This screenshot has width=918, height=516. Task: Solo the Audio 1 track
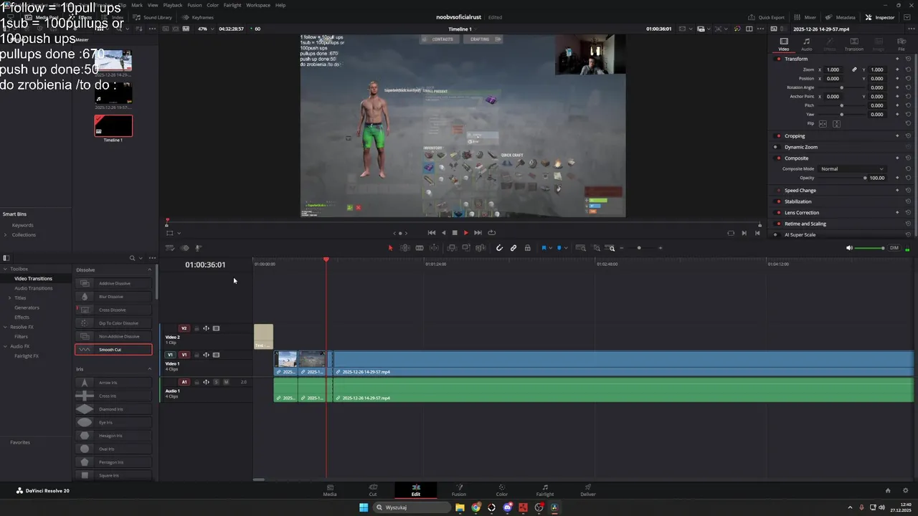[x=216, y=382]
